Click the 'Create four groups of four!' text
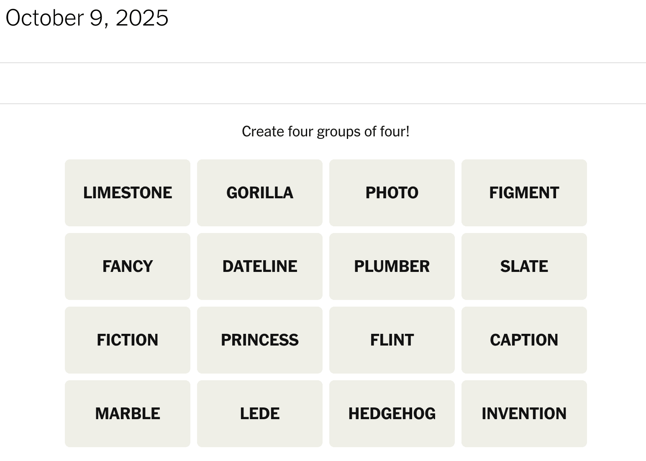The width and height of the screenshot is (646, 461). (326, 131)
